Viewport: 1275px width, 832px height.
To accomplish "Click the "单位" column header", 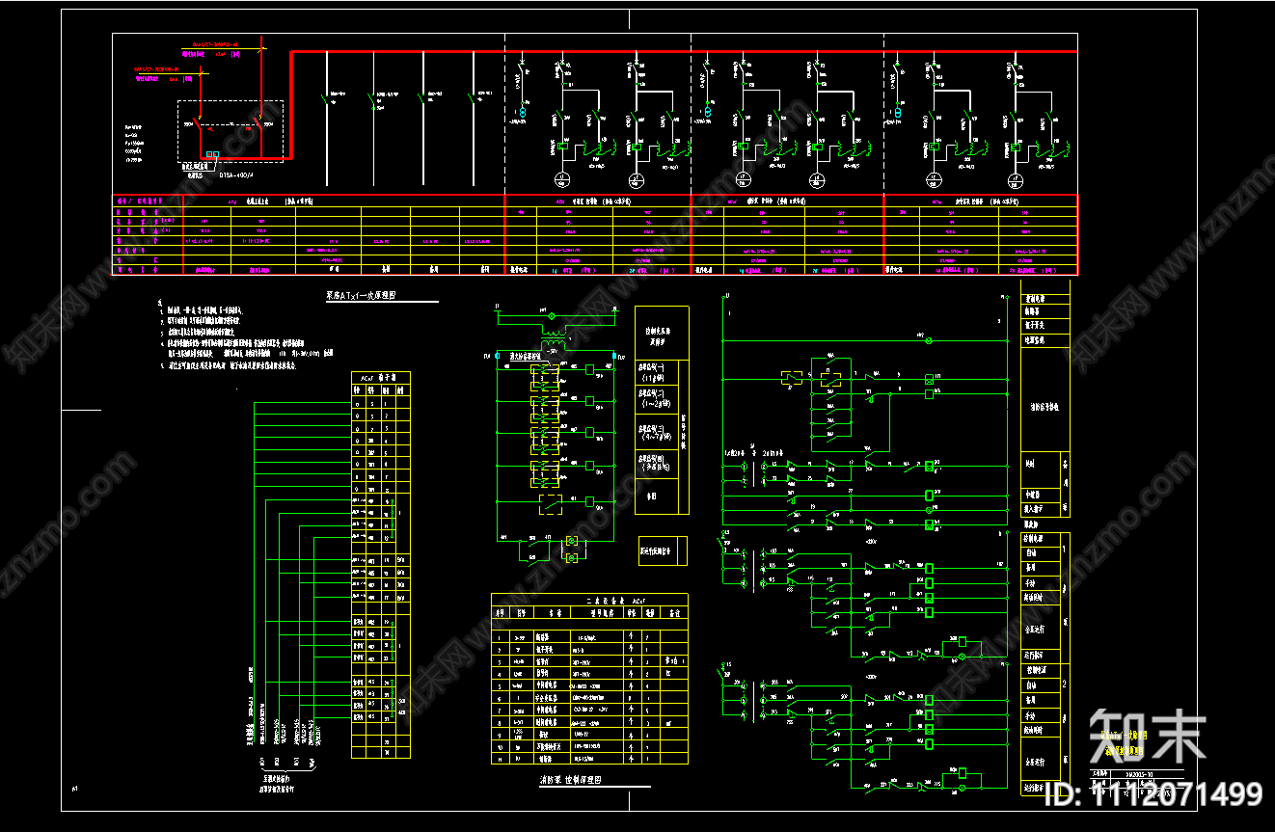I will (633, 611).
